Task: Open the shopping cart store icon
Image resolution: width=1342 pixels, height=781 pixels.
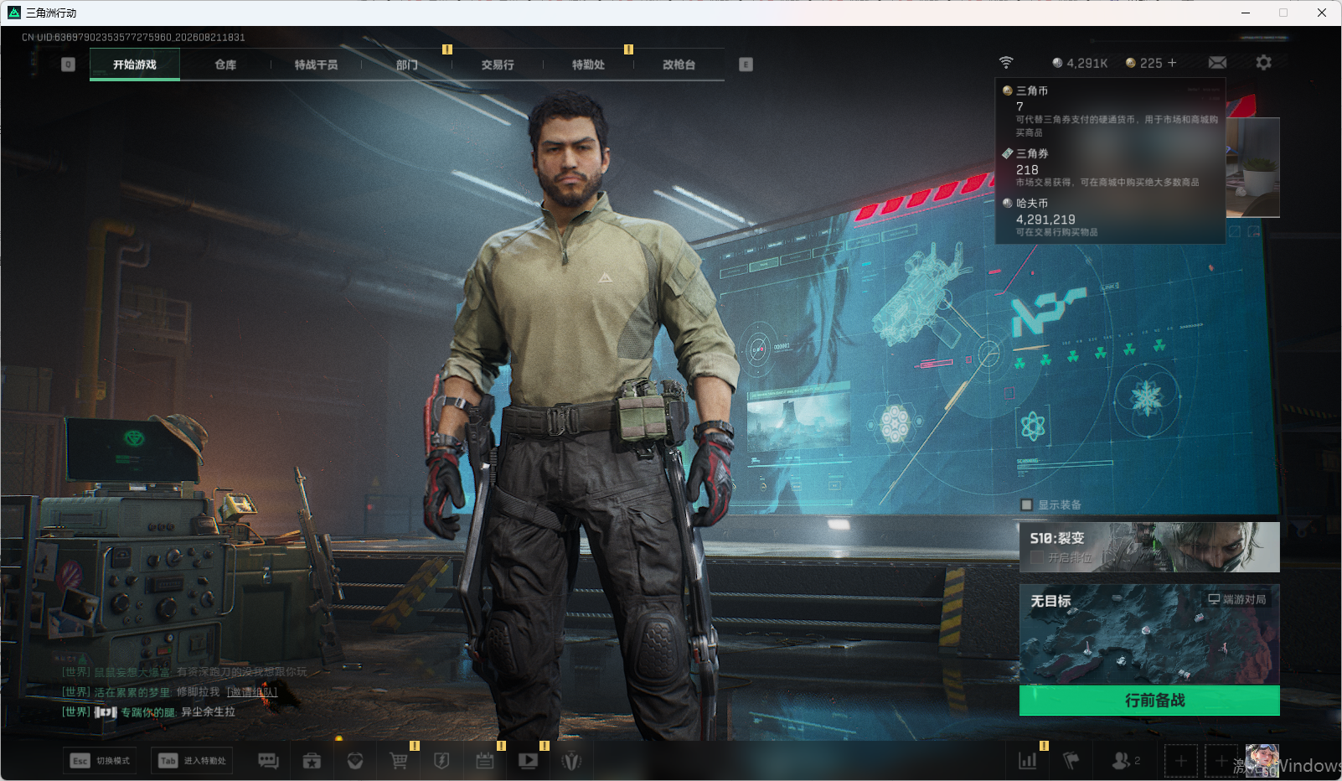Action: click(399, 761)
